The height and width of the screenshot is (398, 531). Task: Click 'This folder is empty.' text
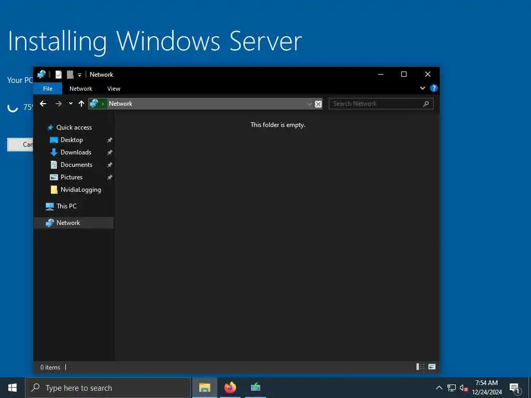coord(278,125)
